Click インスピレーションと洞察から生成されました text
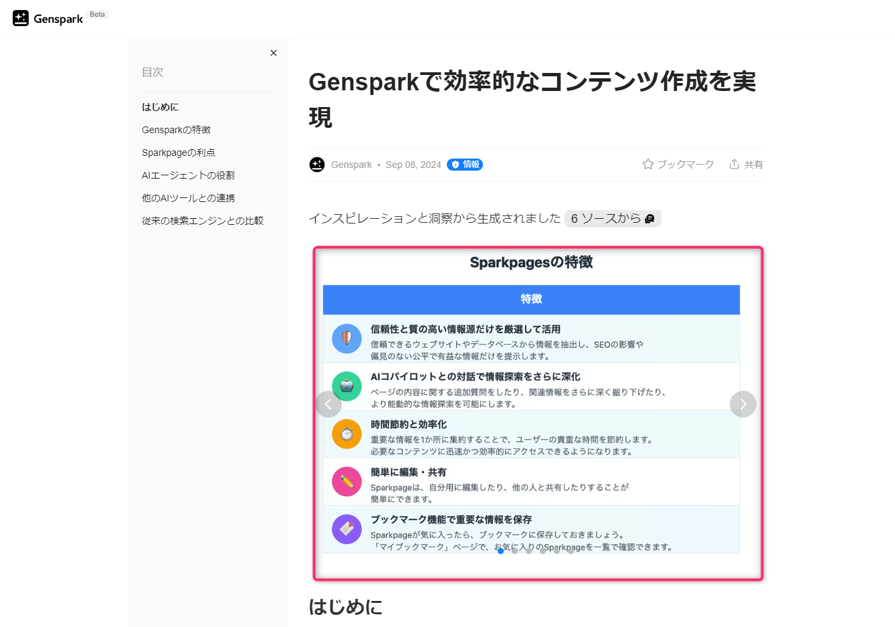Image resolution: width=895 pixels, height=627 pixels. pyautogui.click(x=435, y=218)
